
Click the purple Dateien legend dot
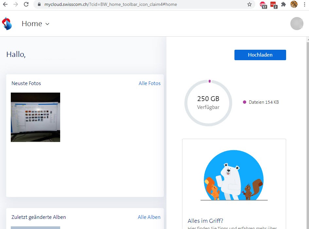245,102
